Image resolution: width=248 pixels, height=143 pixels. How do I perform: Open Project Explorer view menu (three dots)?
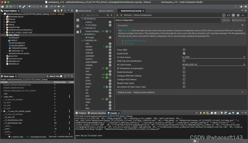click(x=65, y=11)
